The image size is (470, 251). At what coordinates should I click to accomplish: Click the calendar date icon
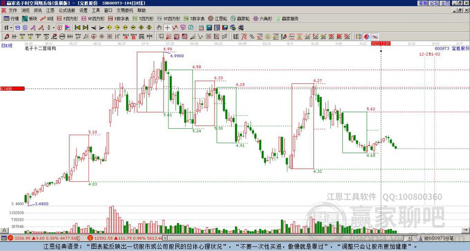pyautogui.click(x=201, y=28)
